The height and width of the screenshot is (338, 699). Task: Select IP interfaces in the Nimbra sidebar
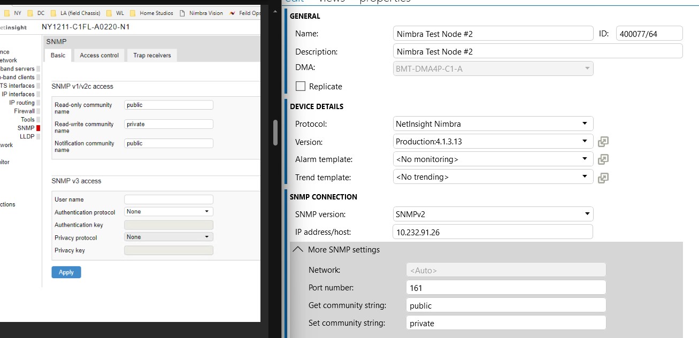click(x=18, y=94)
